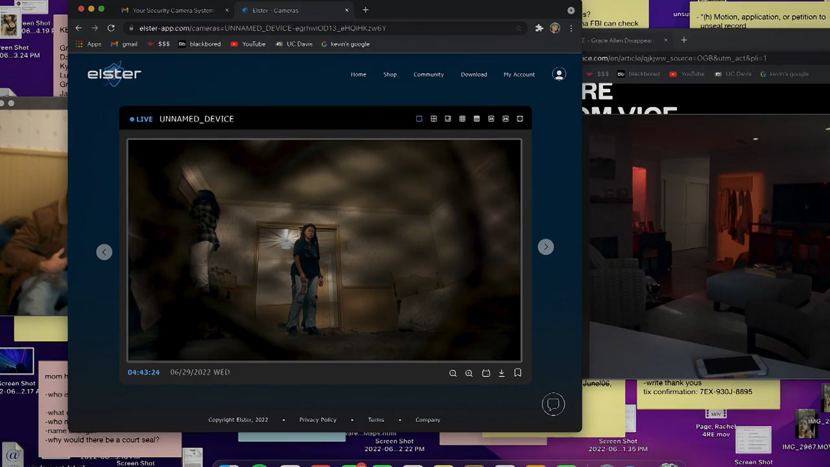Open the YouTube bookmark

(248, 44)
